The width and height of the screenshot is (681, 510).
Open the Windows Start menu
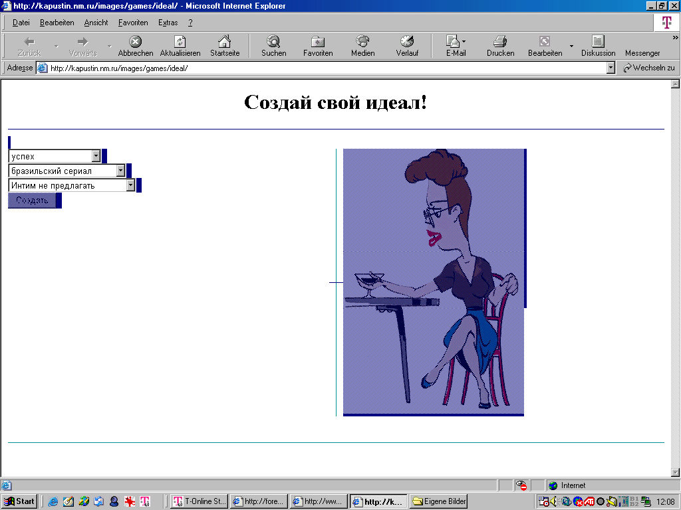coord(20,501)
